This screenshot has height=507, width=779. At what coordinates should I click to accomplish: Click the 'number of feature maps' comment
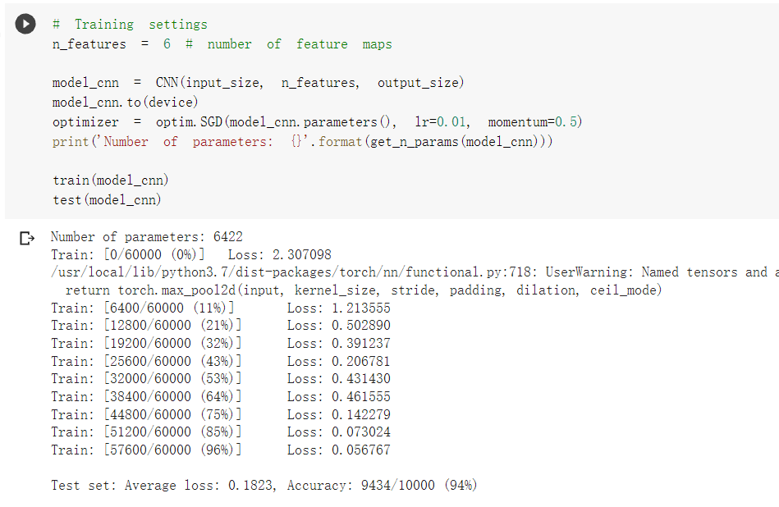pos(299,44)
